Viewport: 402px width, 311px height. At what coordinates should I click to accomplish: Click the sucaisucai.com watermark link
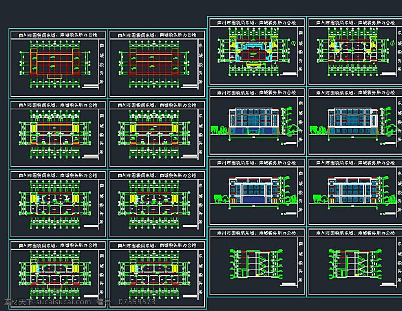63,302
